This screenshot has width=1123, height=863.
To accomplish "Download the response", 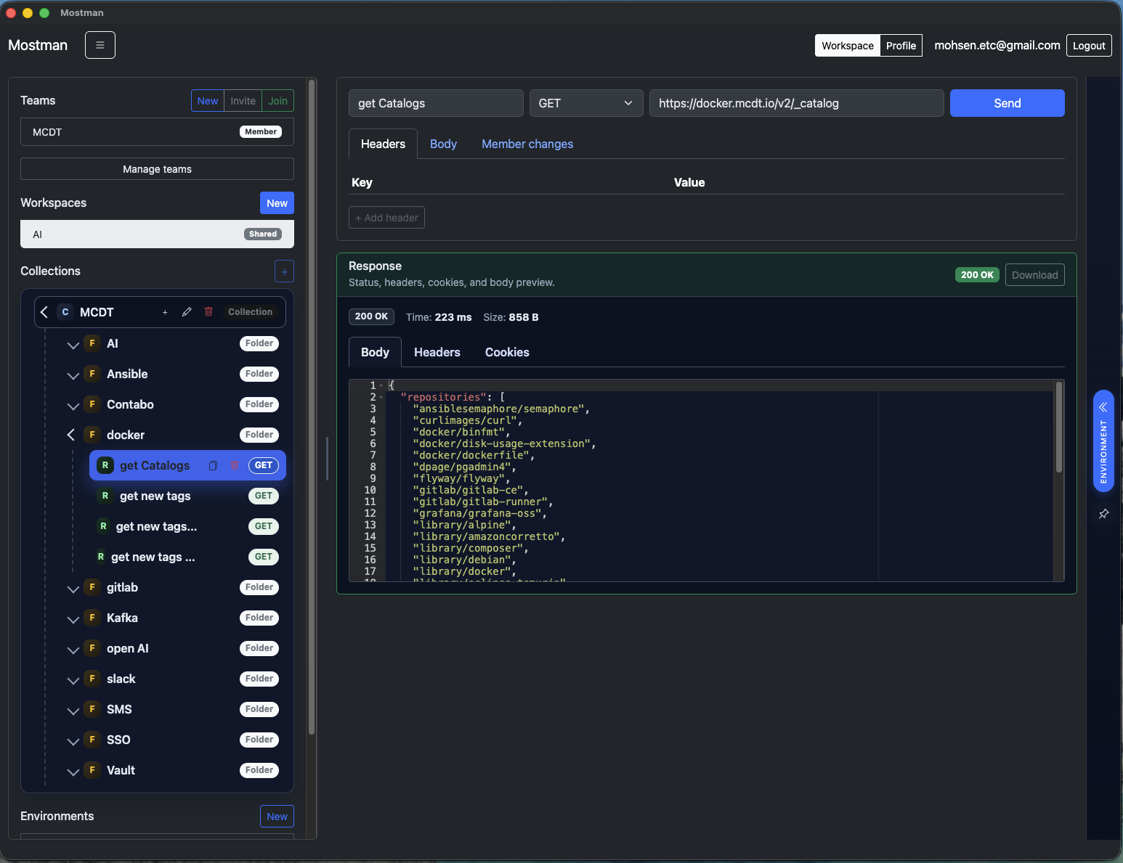I will (1034, 274).
